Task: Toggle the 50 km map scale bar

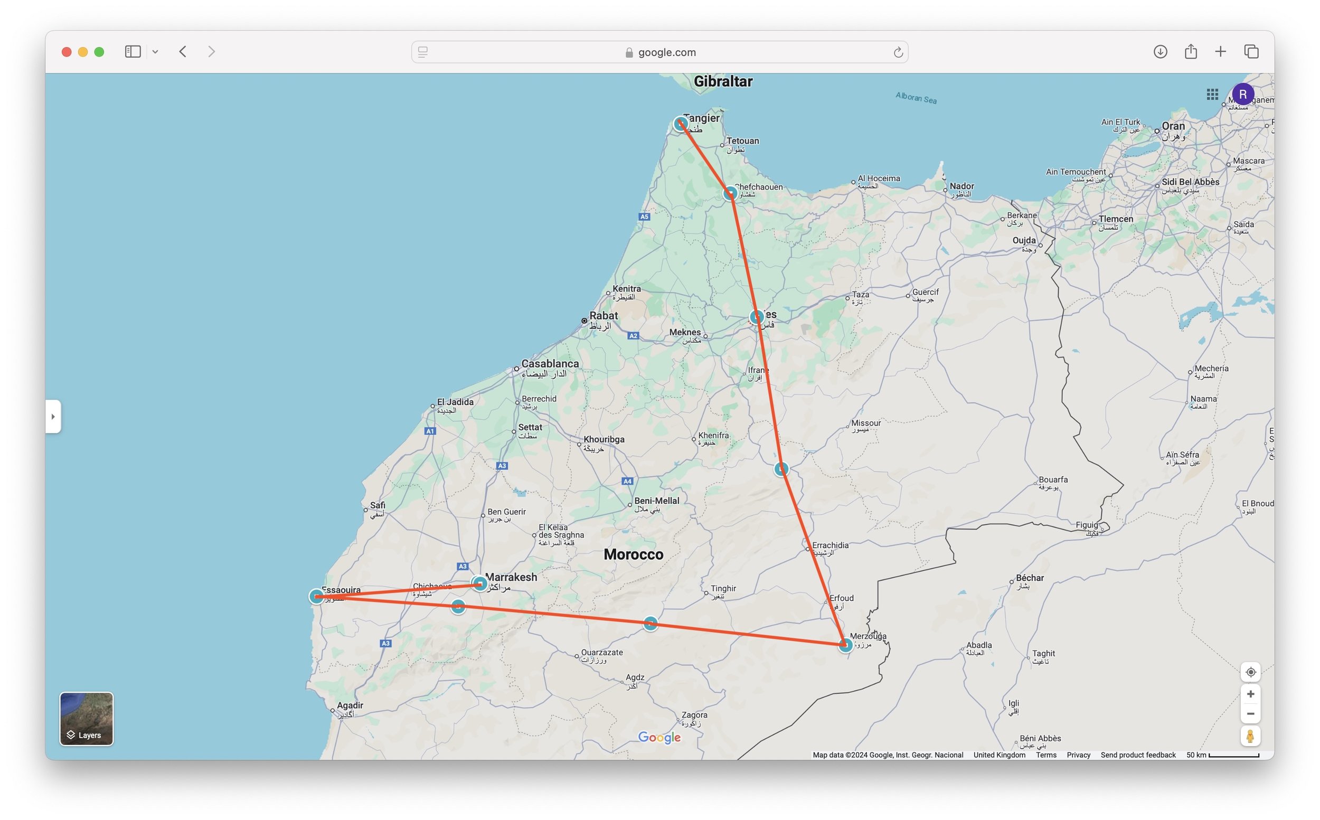Action: click(1222, 755)
